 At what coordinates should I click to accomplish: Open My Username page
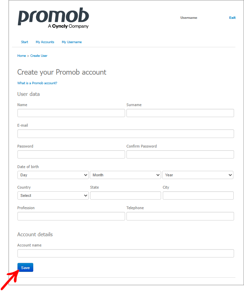point(72,42)
